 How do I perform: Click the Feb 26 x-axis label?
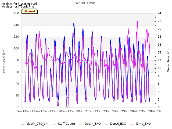tap(129, 111)
